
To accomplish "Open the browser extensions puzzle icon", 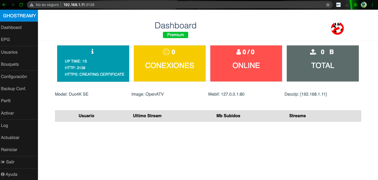I will [355, 5].
